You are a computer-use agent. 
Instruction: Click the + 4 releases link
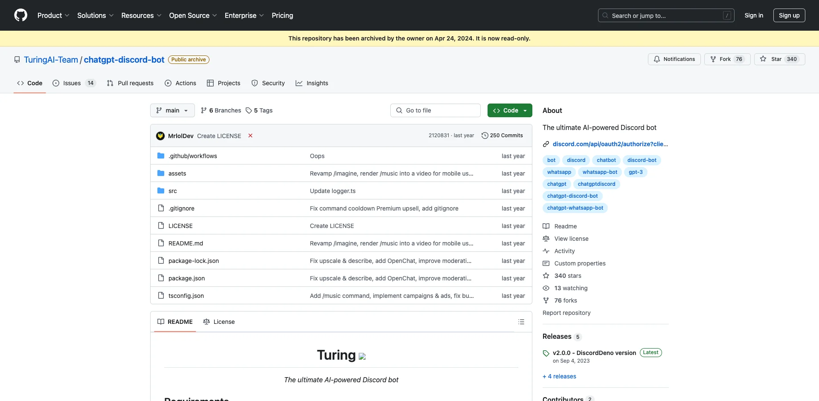pyautogui.click(x=559, y=376)
